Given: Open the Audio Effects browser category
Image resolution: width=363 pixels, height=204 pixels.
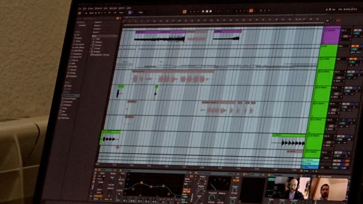Looking at the screenshot, I should pyautogui.click(x=76, y=49).
